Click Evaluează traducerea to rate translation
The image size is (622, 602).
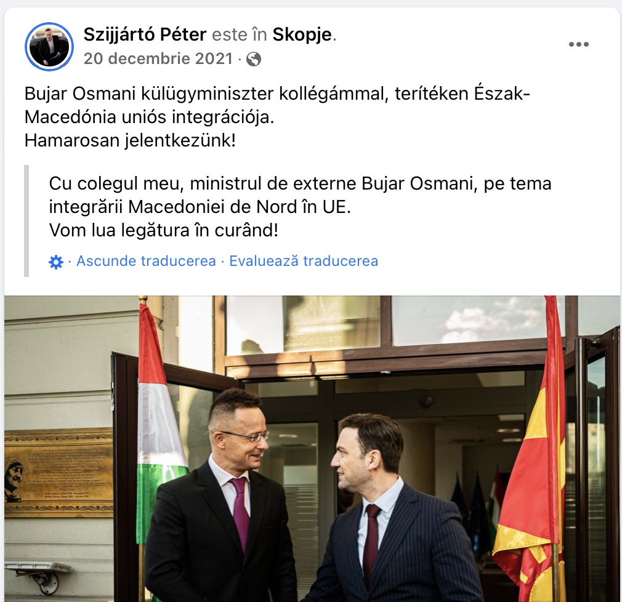tap(304, 261)
